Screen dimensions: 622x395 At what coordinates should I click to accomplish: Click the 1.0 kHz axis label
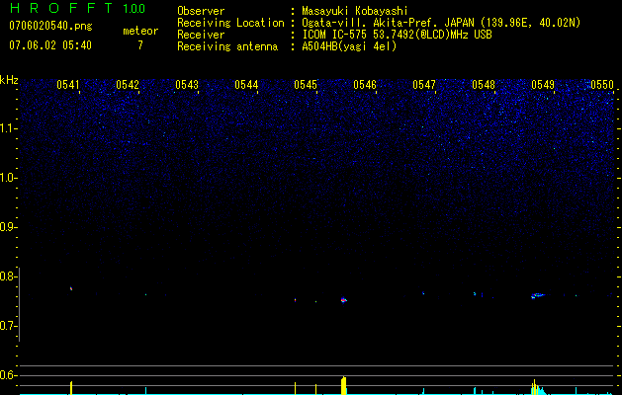[9, 178]
